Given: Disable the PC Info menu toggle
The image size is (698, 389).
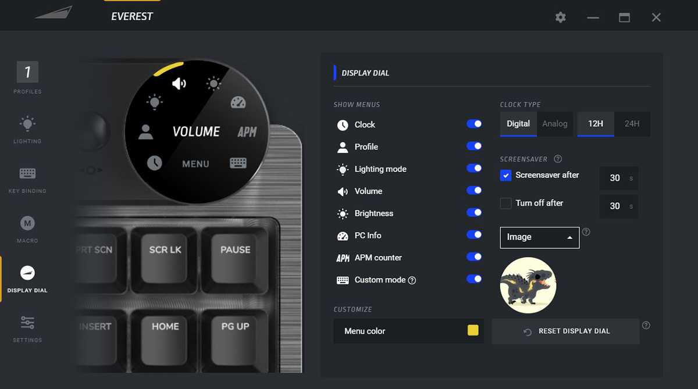Looking at the screenshot, I should (x=474, y=235).
